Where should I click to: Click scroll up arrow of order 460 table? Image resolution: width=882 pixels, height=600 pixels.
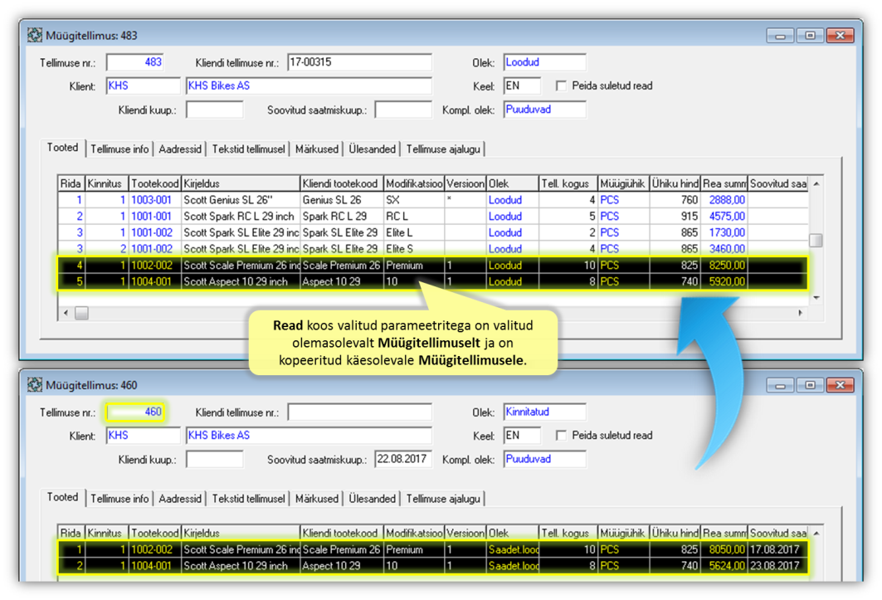pos(816,533)
